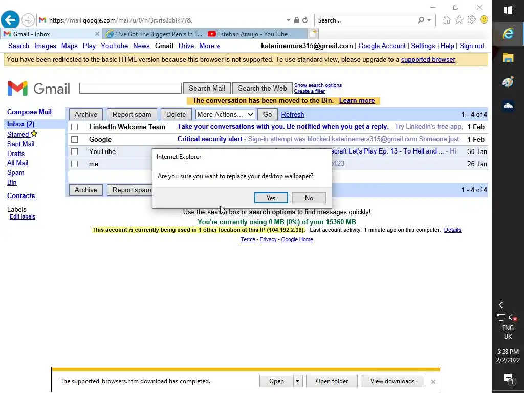Click the muted speaker tray icon
Viewport: 524px width, 393px height.
[513, 317]
